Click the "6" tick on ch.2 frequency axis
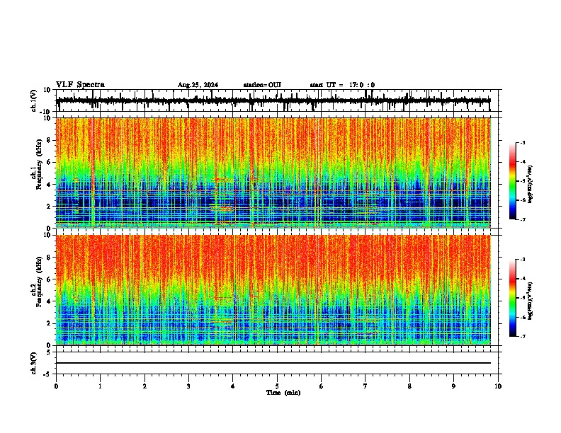The height and width of the screenshot is (433, 561). click(x=49, y=279)
